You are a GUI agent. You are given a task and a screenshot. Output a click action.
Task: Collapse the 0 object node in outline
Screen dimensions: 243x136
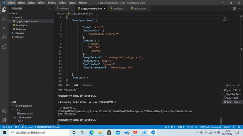(x=13, y=110)
